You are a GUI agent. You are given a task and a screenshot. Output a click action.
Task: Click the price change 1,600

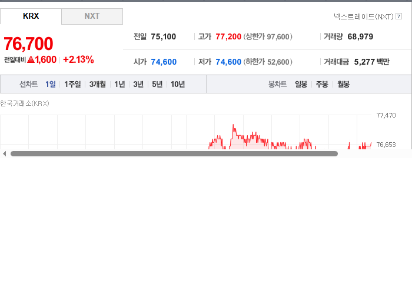click(x=46, y=59)
